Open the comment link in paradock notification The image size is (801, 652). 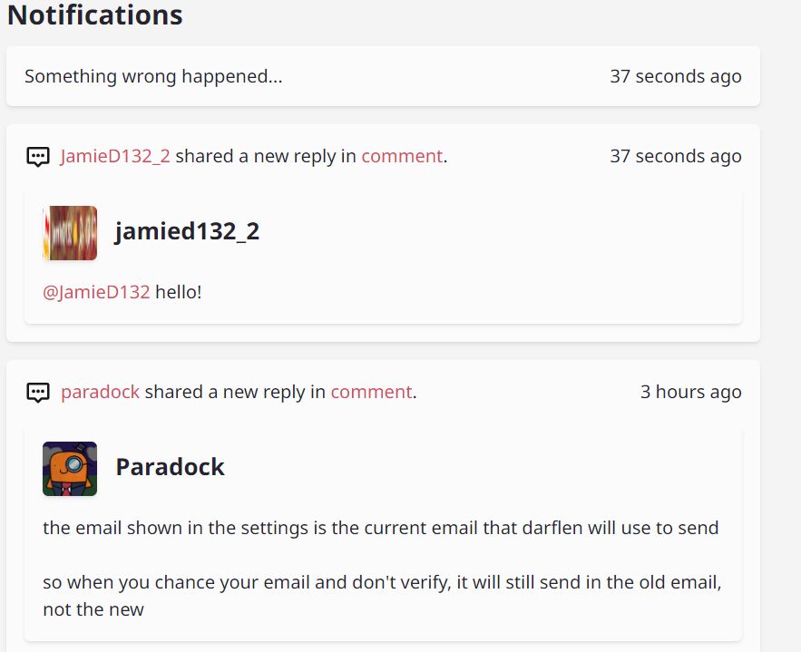click(x=371, y=392)
